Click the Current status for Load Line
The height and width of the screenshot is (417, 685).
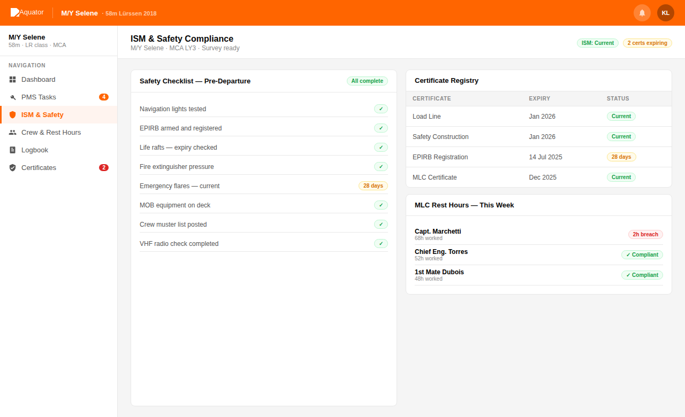click(x=621, y=117)
